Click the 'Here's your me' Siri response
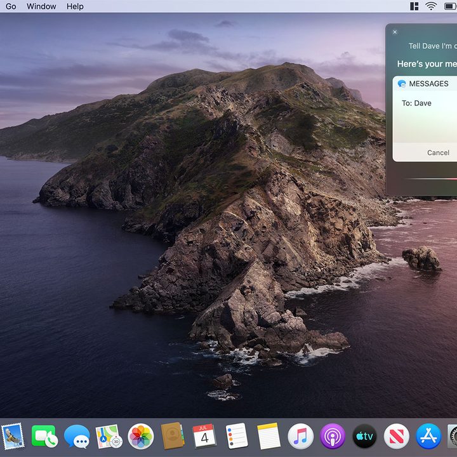Image resolution: width=457 pixels, height=457 pixels. click(x=427, y=64)
